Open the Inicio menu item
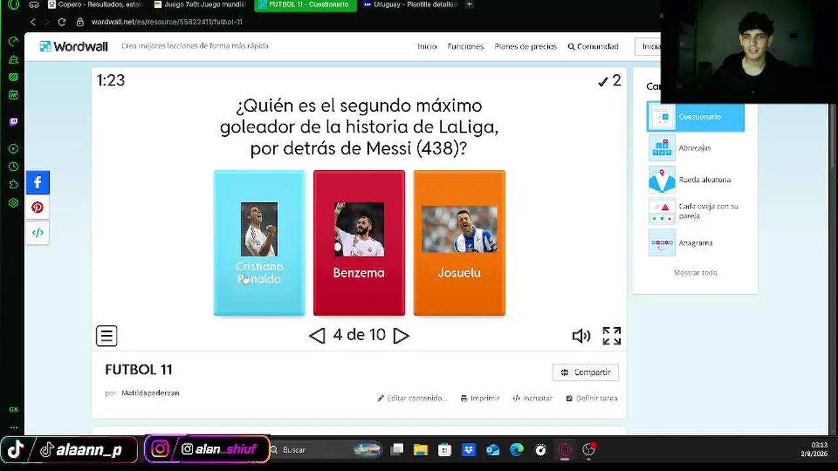This screenshot has width=838, height=471. pos(427,46)
